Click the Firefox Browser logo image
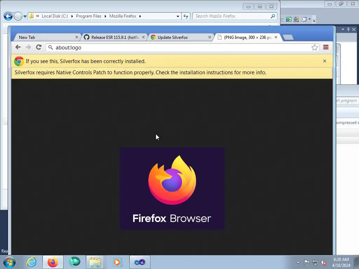The width and height of the screenshot is (359, 269). [172, 188]
